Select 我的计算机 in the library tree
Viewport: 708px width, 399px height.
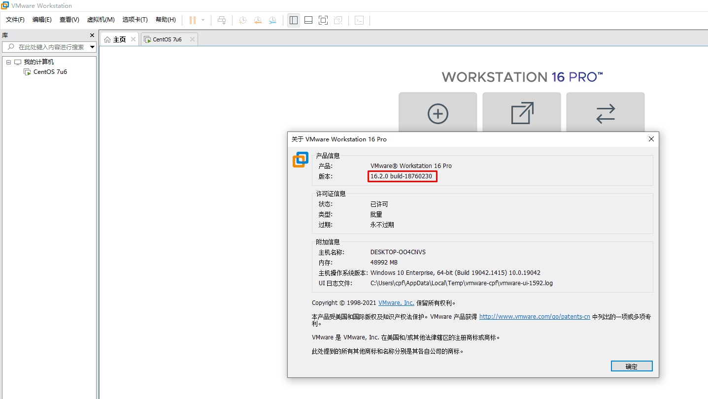point(39,62)
